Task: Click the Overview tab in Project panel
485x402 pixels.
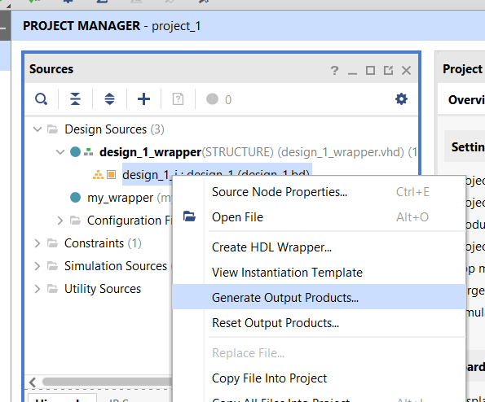Action: 466,100
